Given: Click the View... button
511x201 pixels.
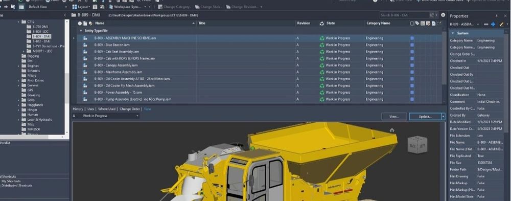Looking at the screenshot, I should tap(394, 117).
